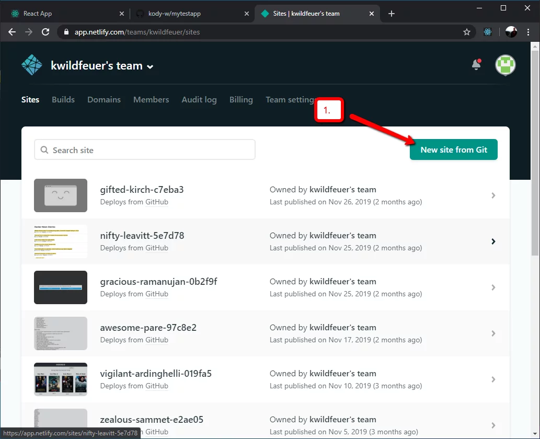Open gracious-ramanujan-0b2f9f thumbnail
The height and width of the screenshot is (439, 540).
[x=61, y=287]
